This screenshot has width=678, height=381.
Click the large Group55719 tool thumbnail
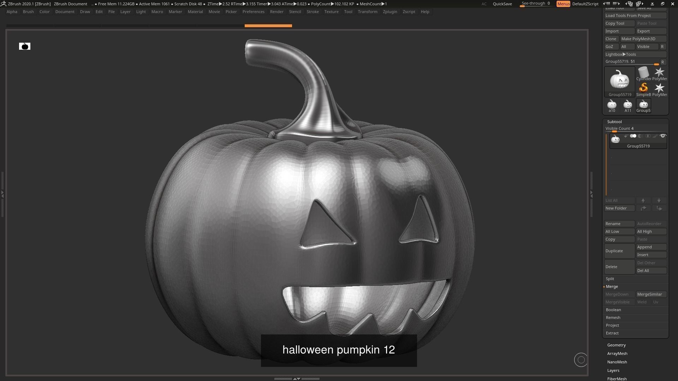[620, 82]
